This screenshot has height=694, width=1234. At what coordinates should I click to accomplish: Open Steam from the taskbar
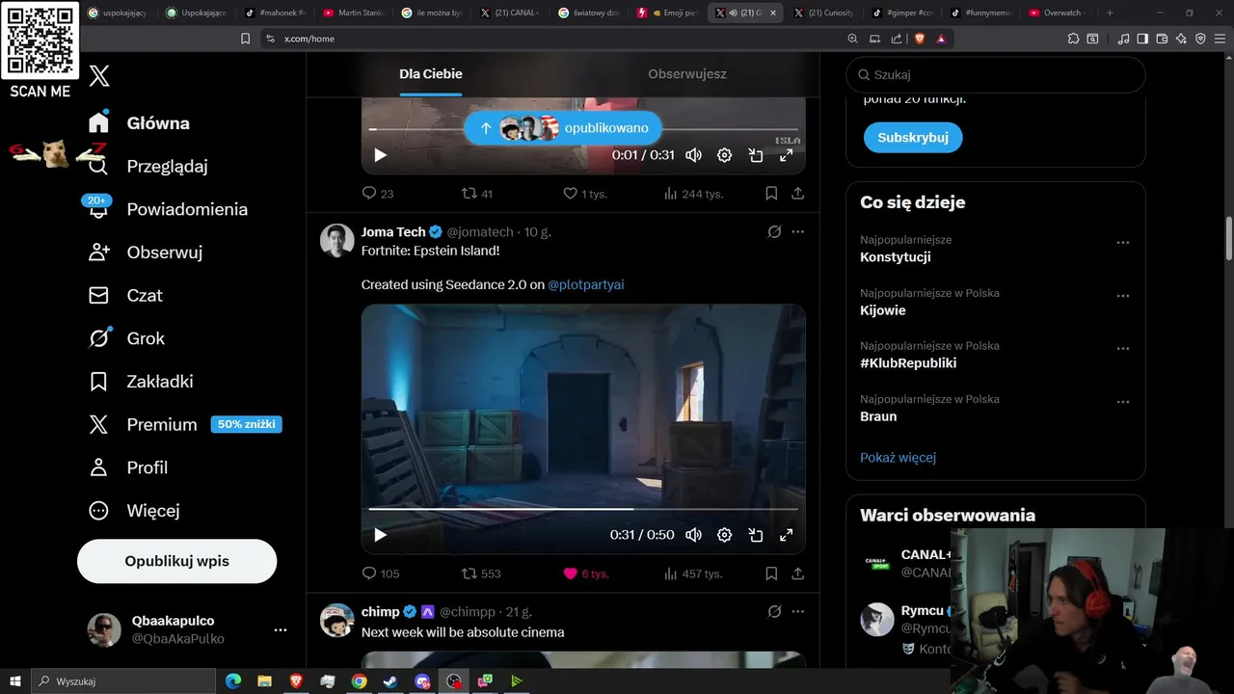[390, 681]
